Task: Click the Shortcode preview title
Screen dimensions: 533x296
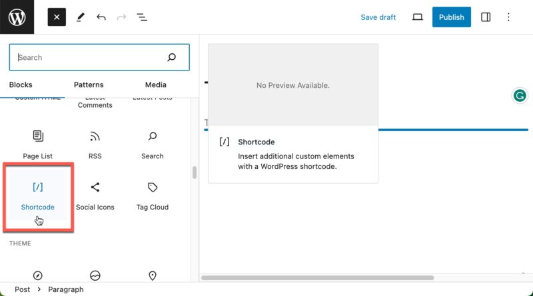Action: point(257,142)
